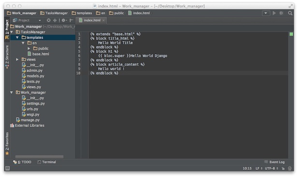Click the Run (play) toolbar icon
This screenshot has height=177, width=298.
274,13
